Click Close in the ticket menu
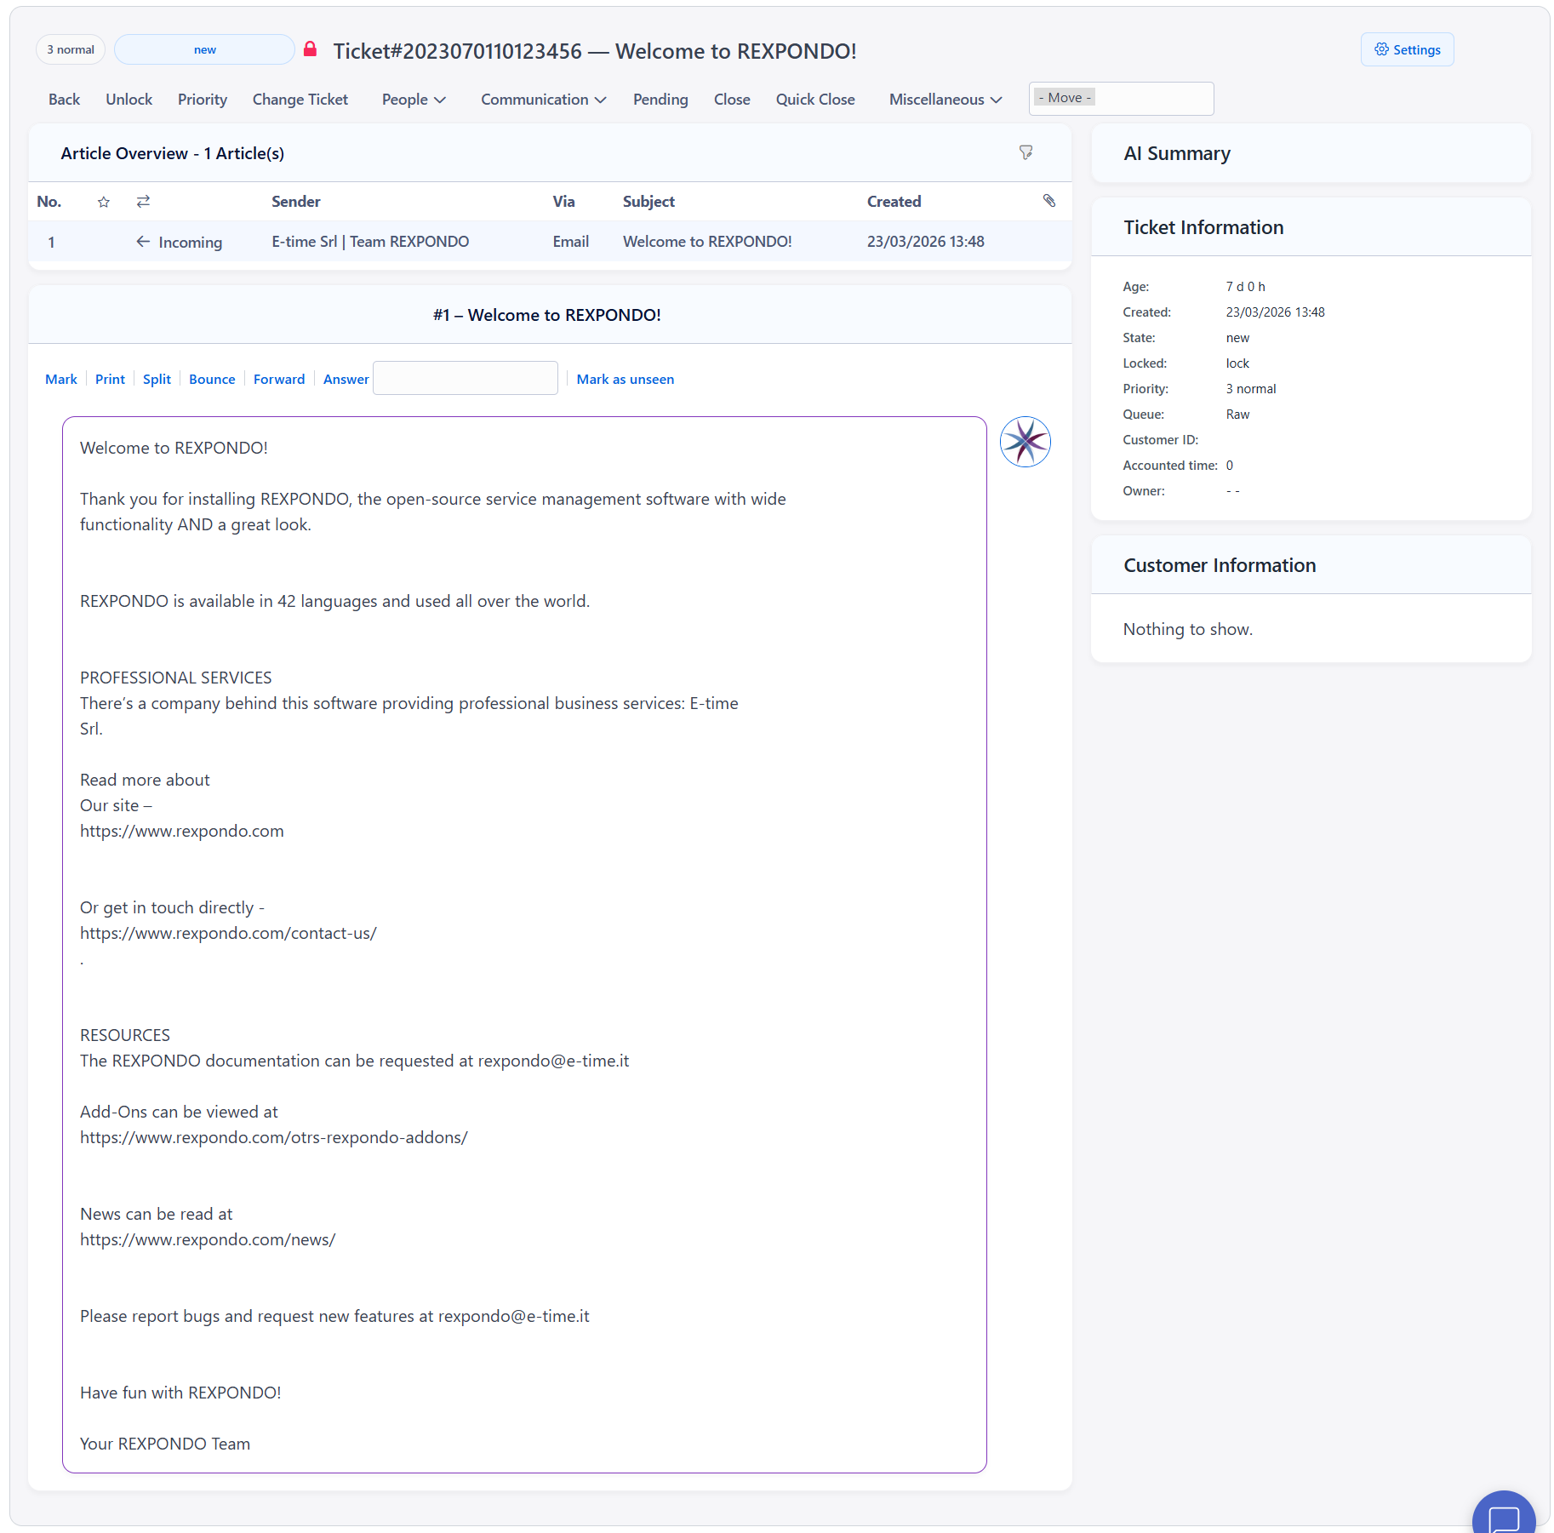This screenshot has width=1554, height=1533. [x=732, y=100]
